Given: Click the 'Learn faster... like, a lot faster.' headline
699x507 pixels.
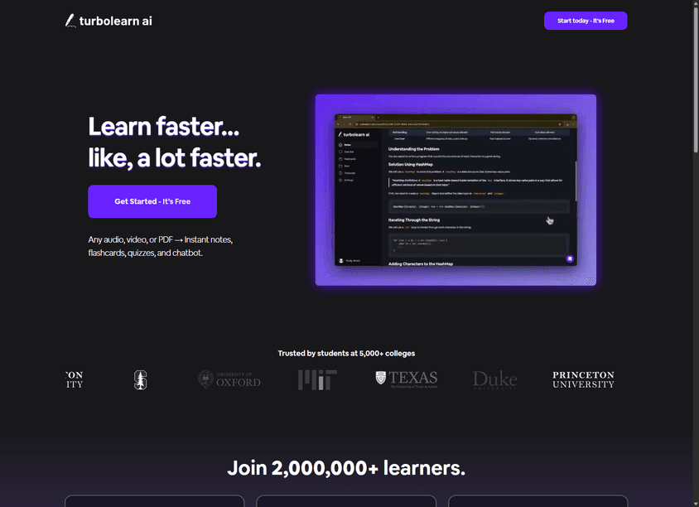Looking at the screenshot, I should [174, 142].
